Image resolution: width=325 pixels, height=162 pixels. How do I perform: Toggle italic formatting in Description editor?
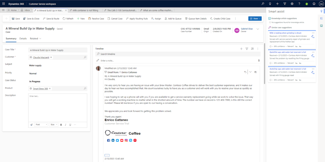65,125
